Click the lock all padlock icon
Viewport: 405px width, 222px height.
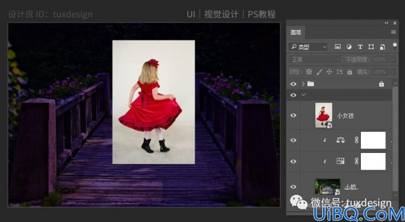[350, 72]
